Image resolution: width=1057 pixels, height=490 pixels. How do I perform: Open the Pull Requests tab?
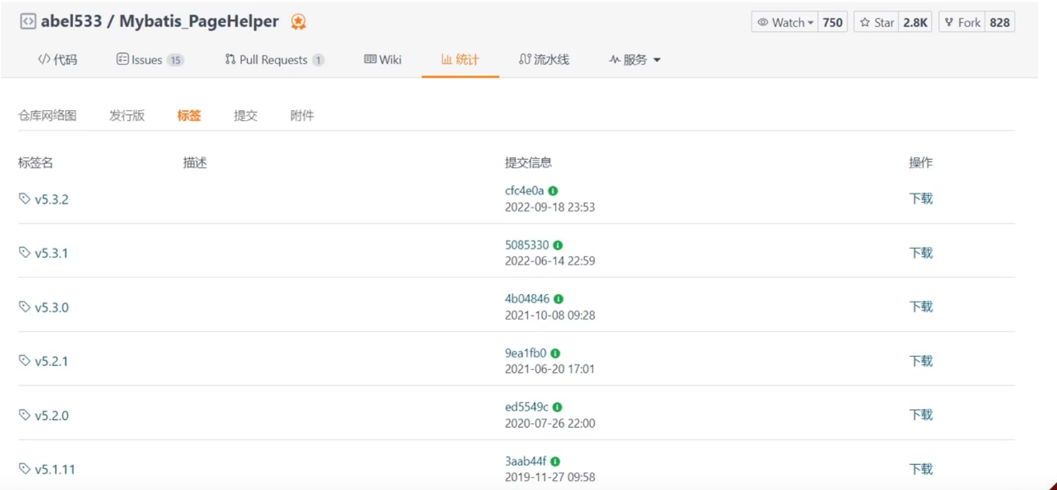point(274,59)
